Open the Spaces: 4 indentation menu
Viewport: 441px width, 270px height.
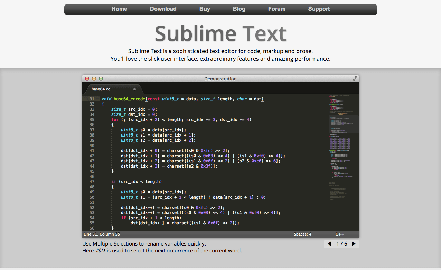[303, 234]
